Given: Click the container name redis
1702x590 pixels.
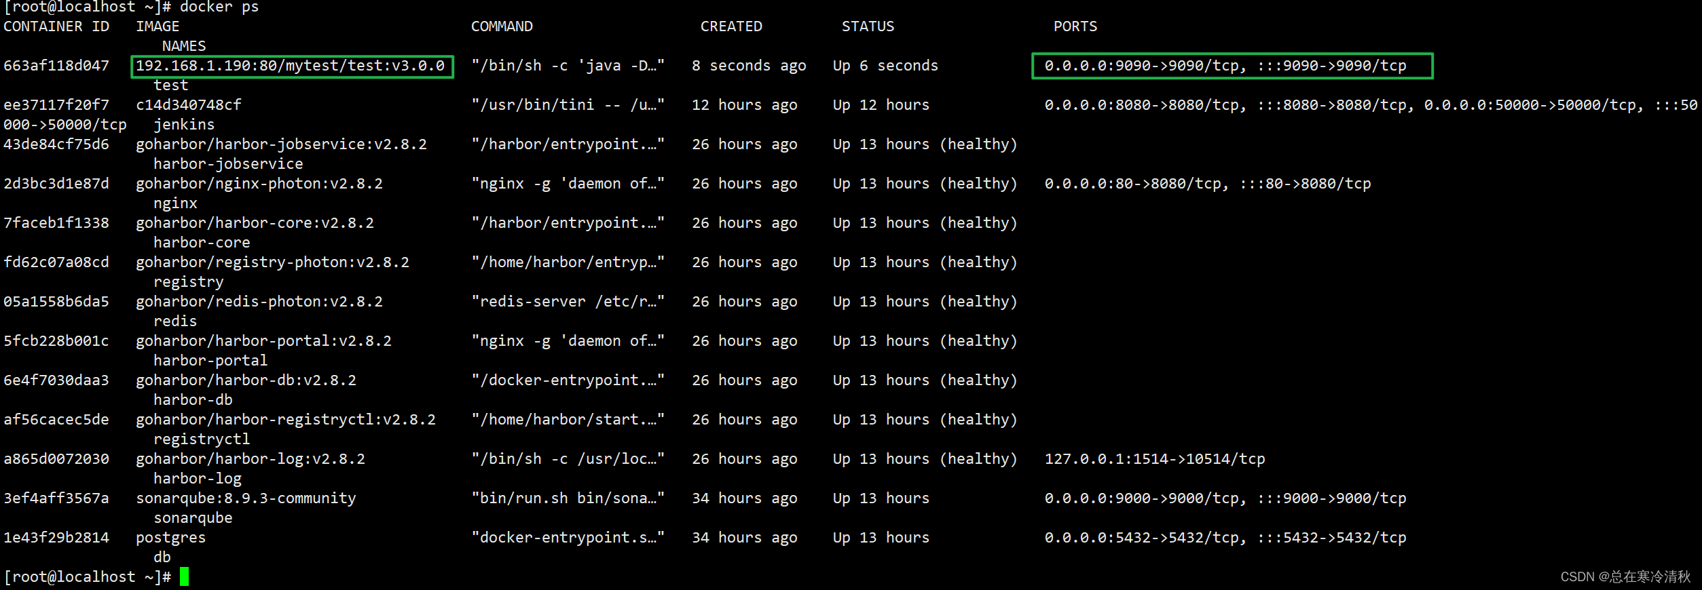Looking at the screenshot, I should coord(175,321).
